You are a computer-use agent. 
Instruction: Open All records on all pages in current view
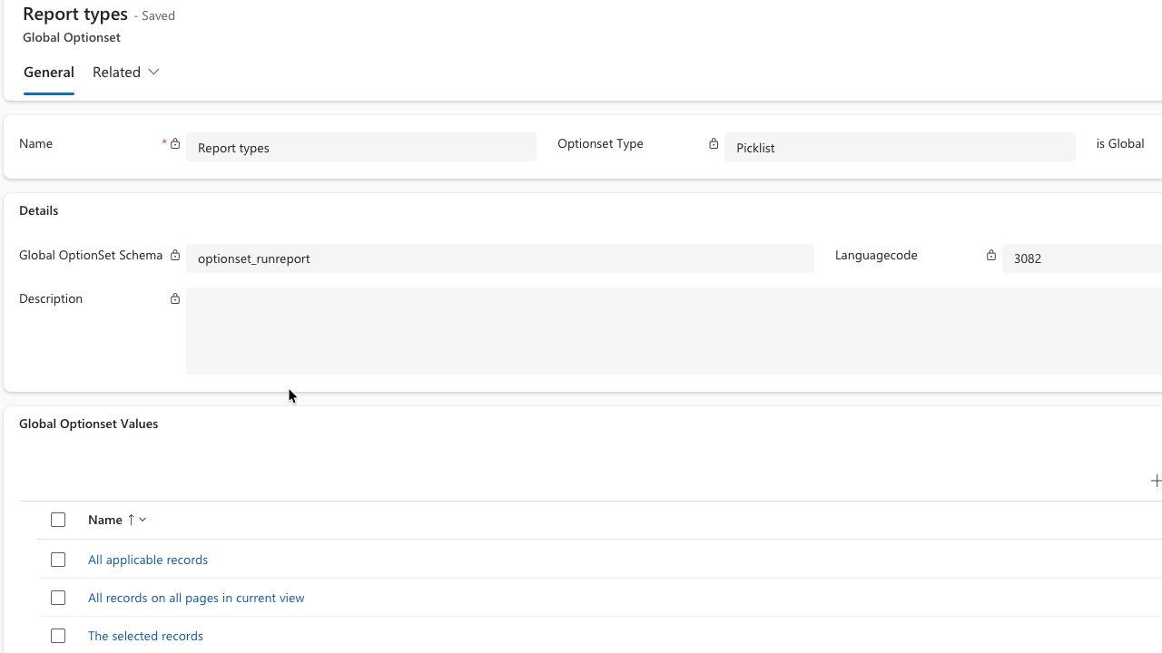click(x=196, y=598)
